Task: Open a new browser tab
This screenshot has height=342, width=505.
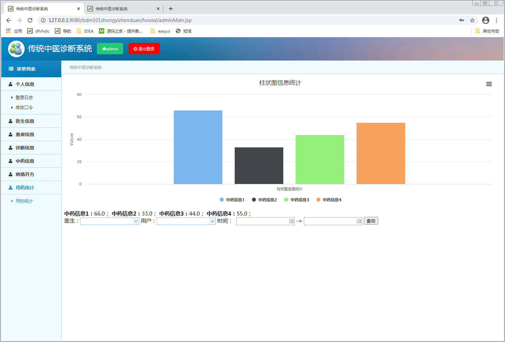Action: [x=171, y=9]
